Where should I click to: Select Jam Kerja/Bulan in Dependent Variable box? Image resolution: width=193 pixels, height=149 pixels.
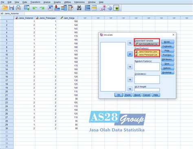[147, 44]
